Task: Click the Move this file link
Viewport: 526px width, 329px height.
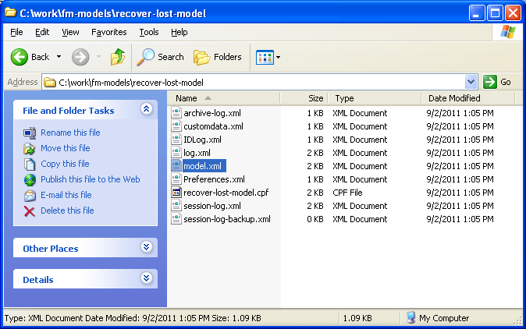Action: tap(66, 148)
